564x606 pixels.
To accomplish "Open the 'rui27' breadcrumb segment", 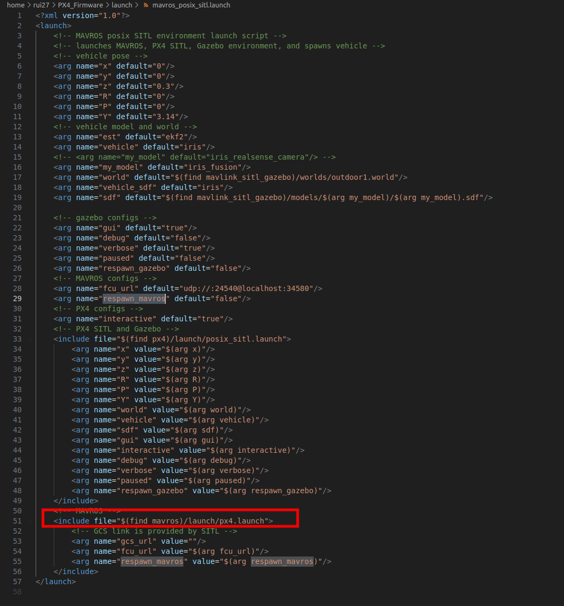I will [41, 5].
